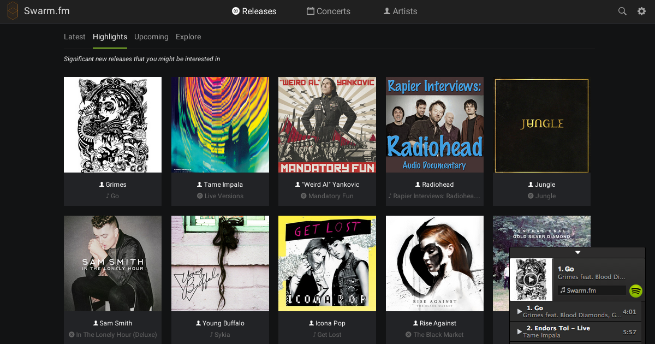Open the Sam Smith In The Lonely Hour cover
Viewport: 655px width, 344px height.
(x=112, y=264)
